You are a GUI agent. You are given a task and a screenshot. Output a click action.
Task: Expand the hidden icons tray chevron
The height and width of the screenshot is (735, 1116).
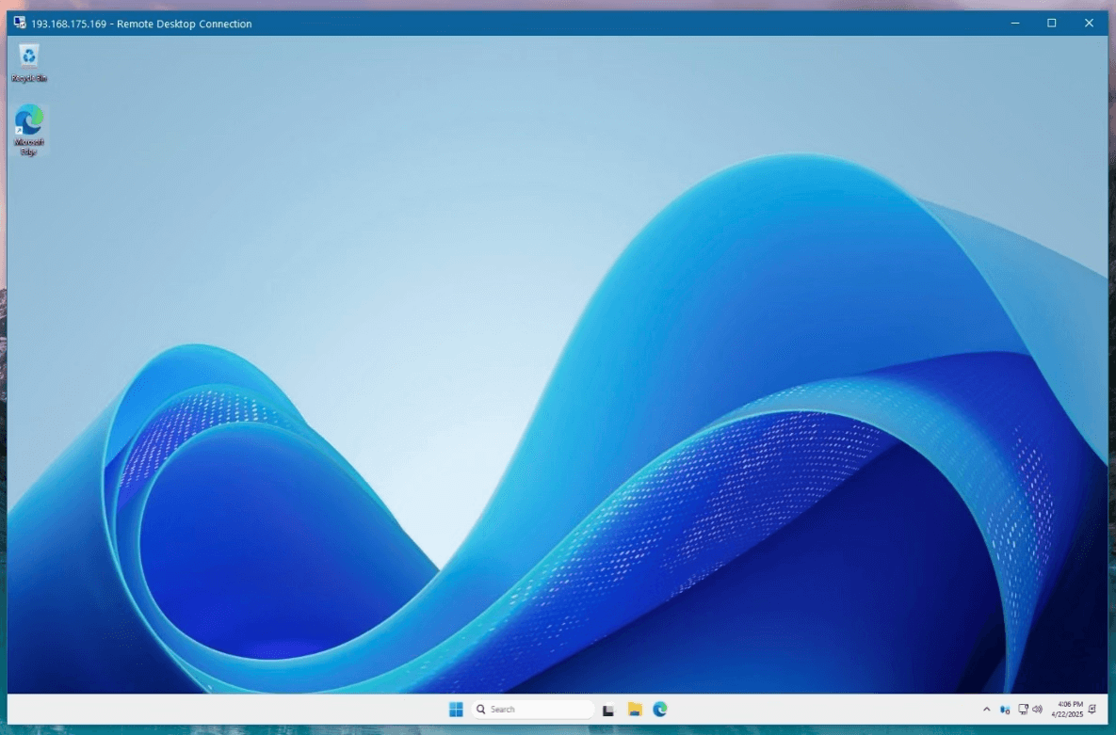[986, 709]
